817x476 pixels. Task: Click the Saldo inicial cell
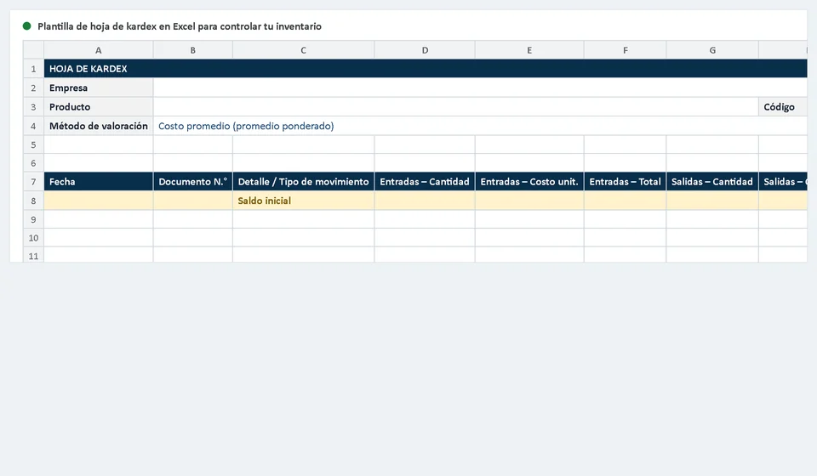click(x=303, y=201)
